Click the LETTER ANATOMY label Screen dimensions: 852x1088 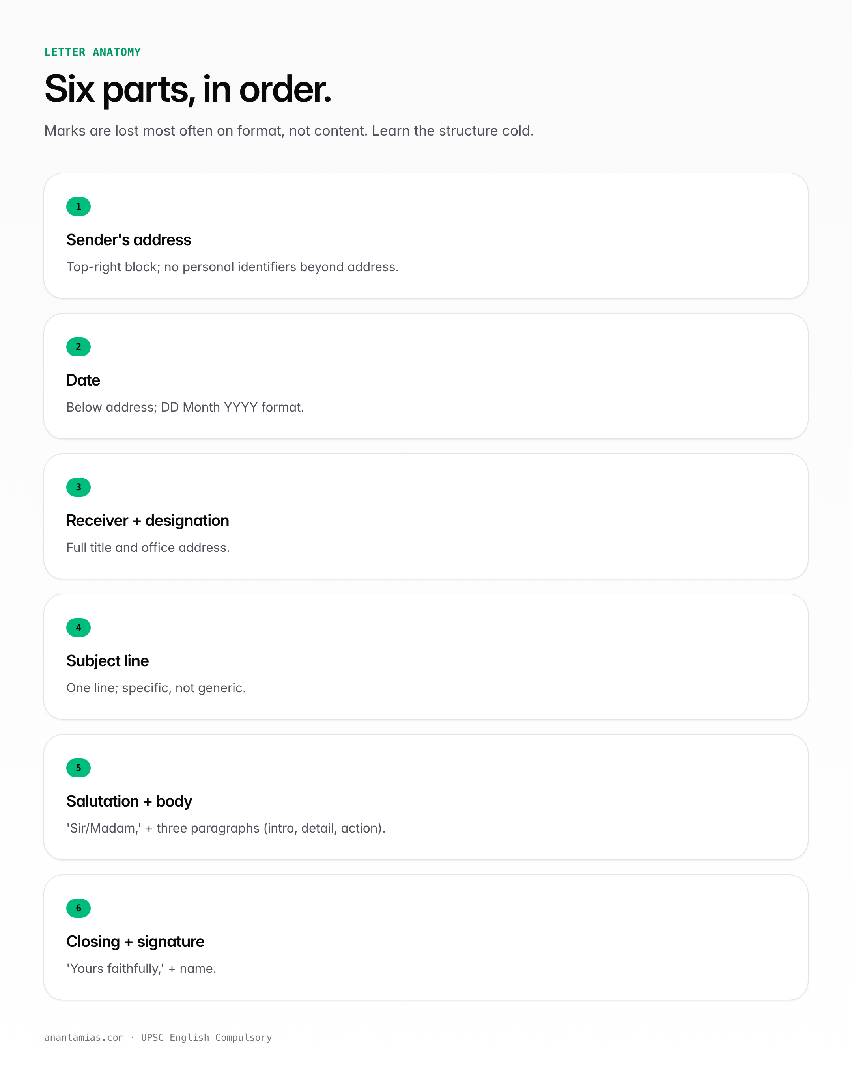(93, 52)
